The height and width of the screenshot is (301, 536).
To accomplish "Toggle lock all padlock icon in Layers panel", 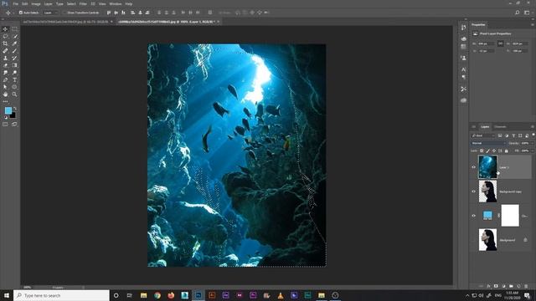I will tap(507, 150).
